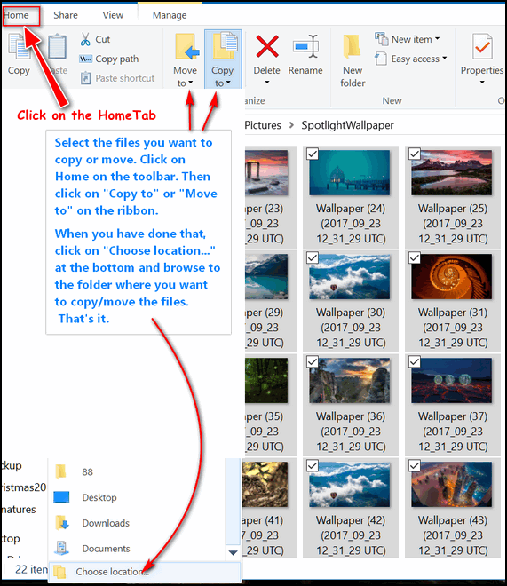The height and width of the screenshot is (586, 507).
Task: Expand the New item dropdown
Action: tap(437, 38)
